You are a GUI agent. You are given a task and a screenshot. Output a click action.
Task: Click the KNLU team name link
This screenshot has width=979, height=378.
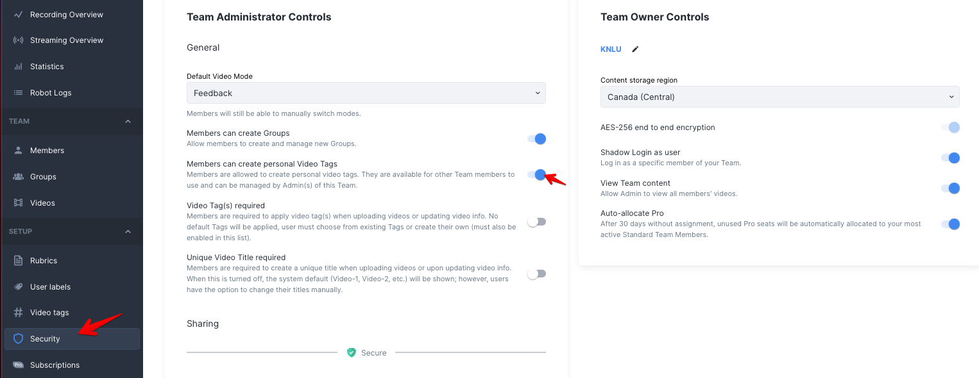click(x=611, y=49)
